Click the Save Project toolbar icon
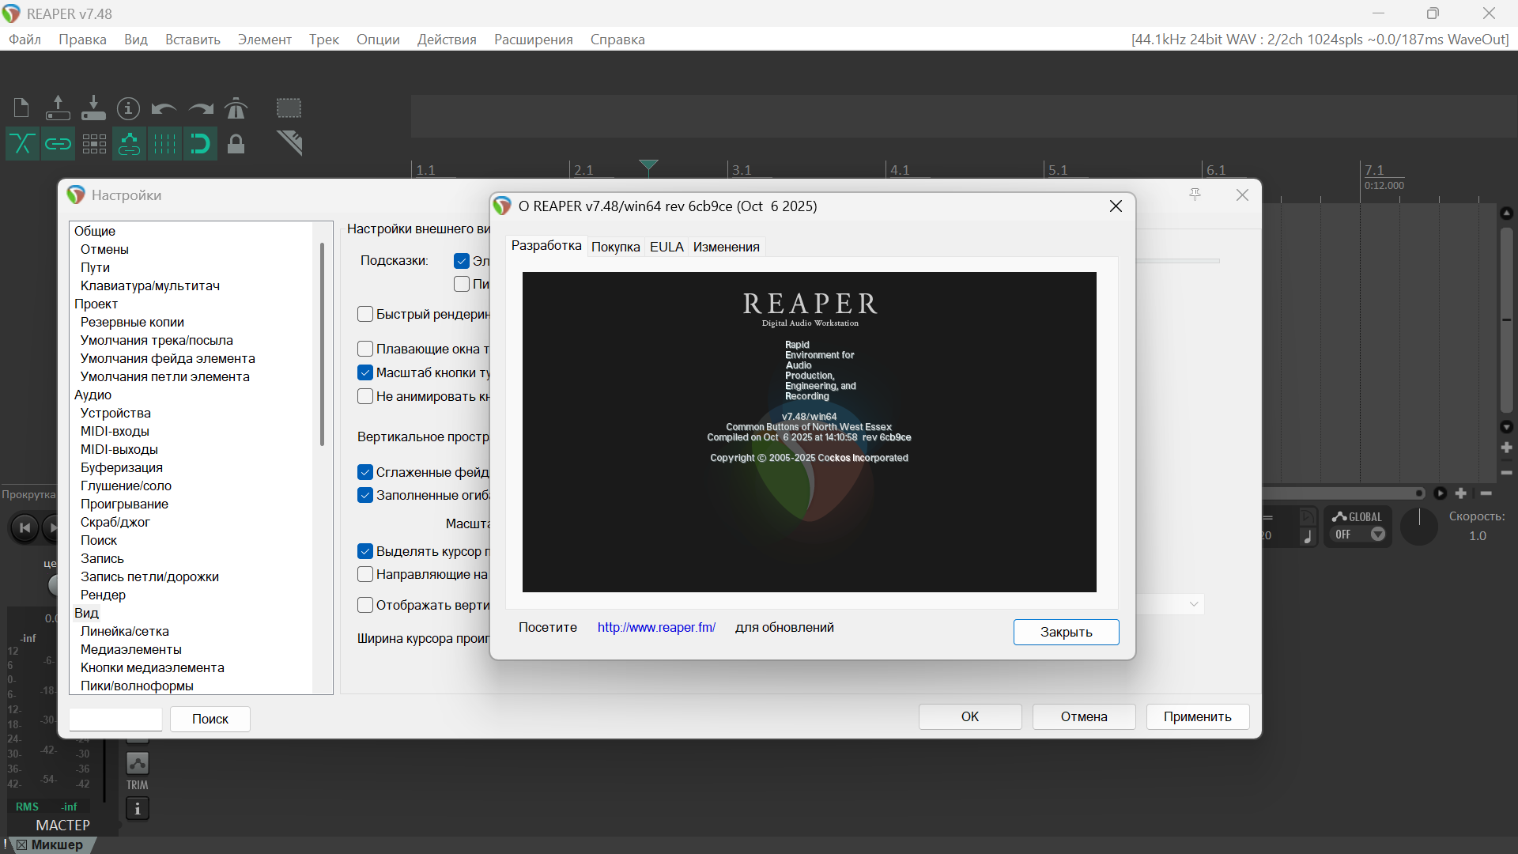The image size is (1518, 854). coord(93,108)
